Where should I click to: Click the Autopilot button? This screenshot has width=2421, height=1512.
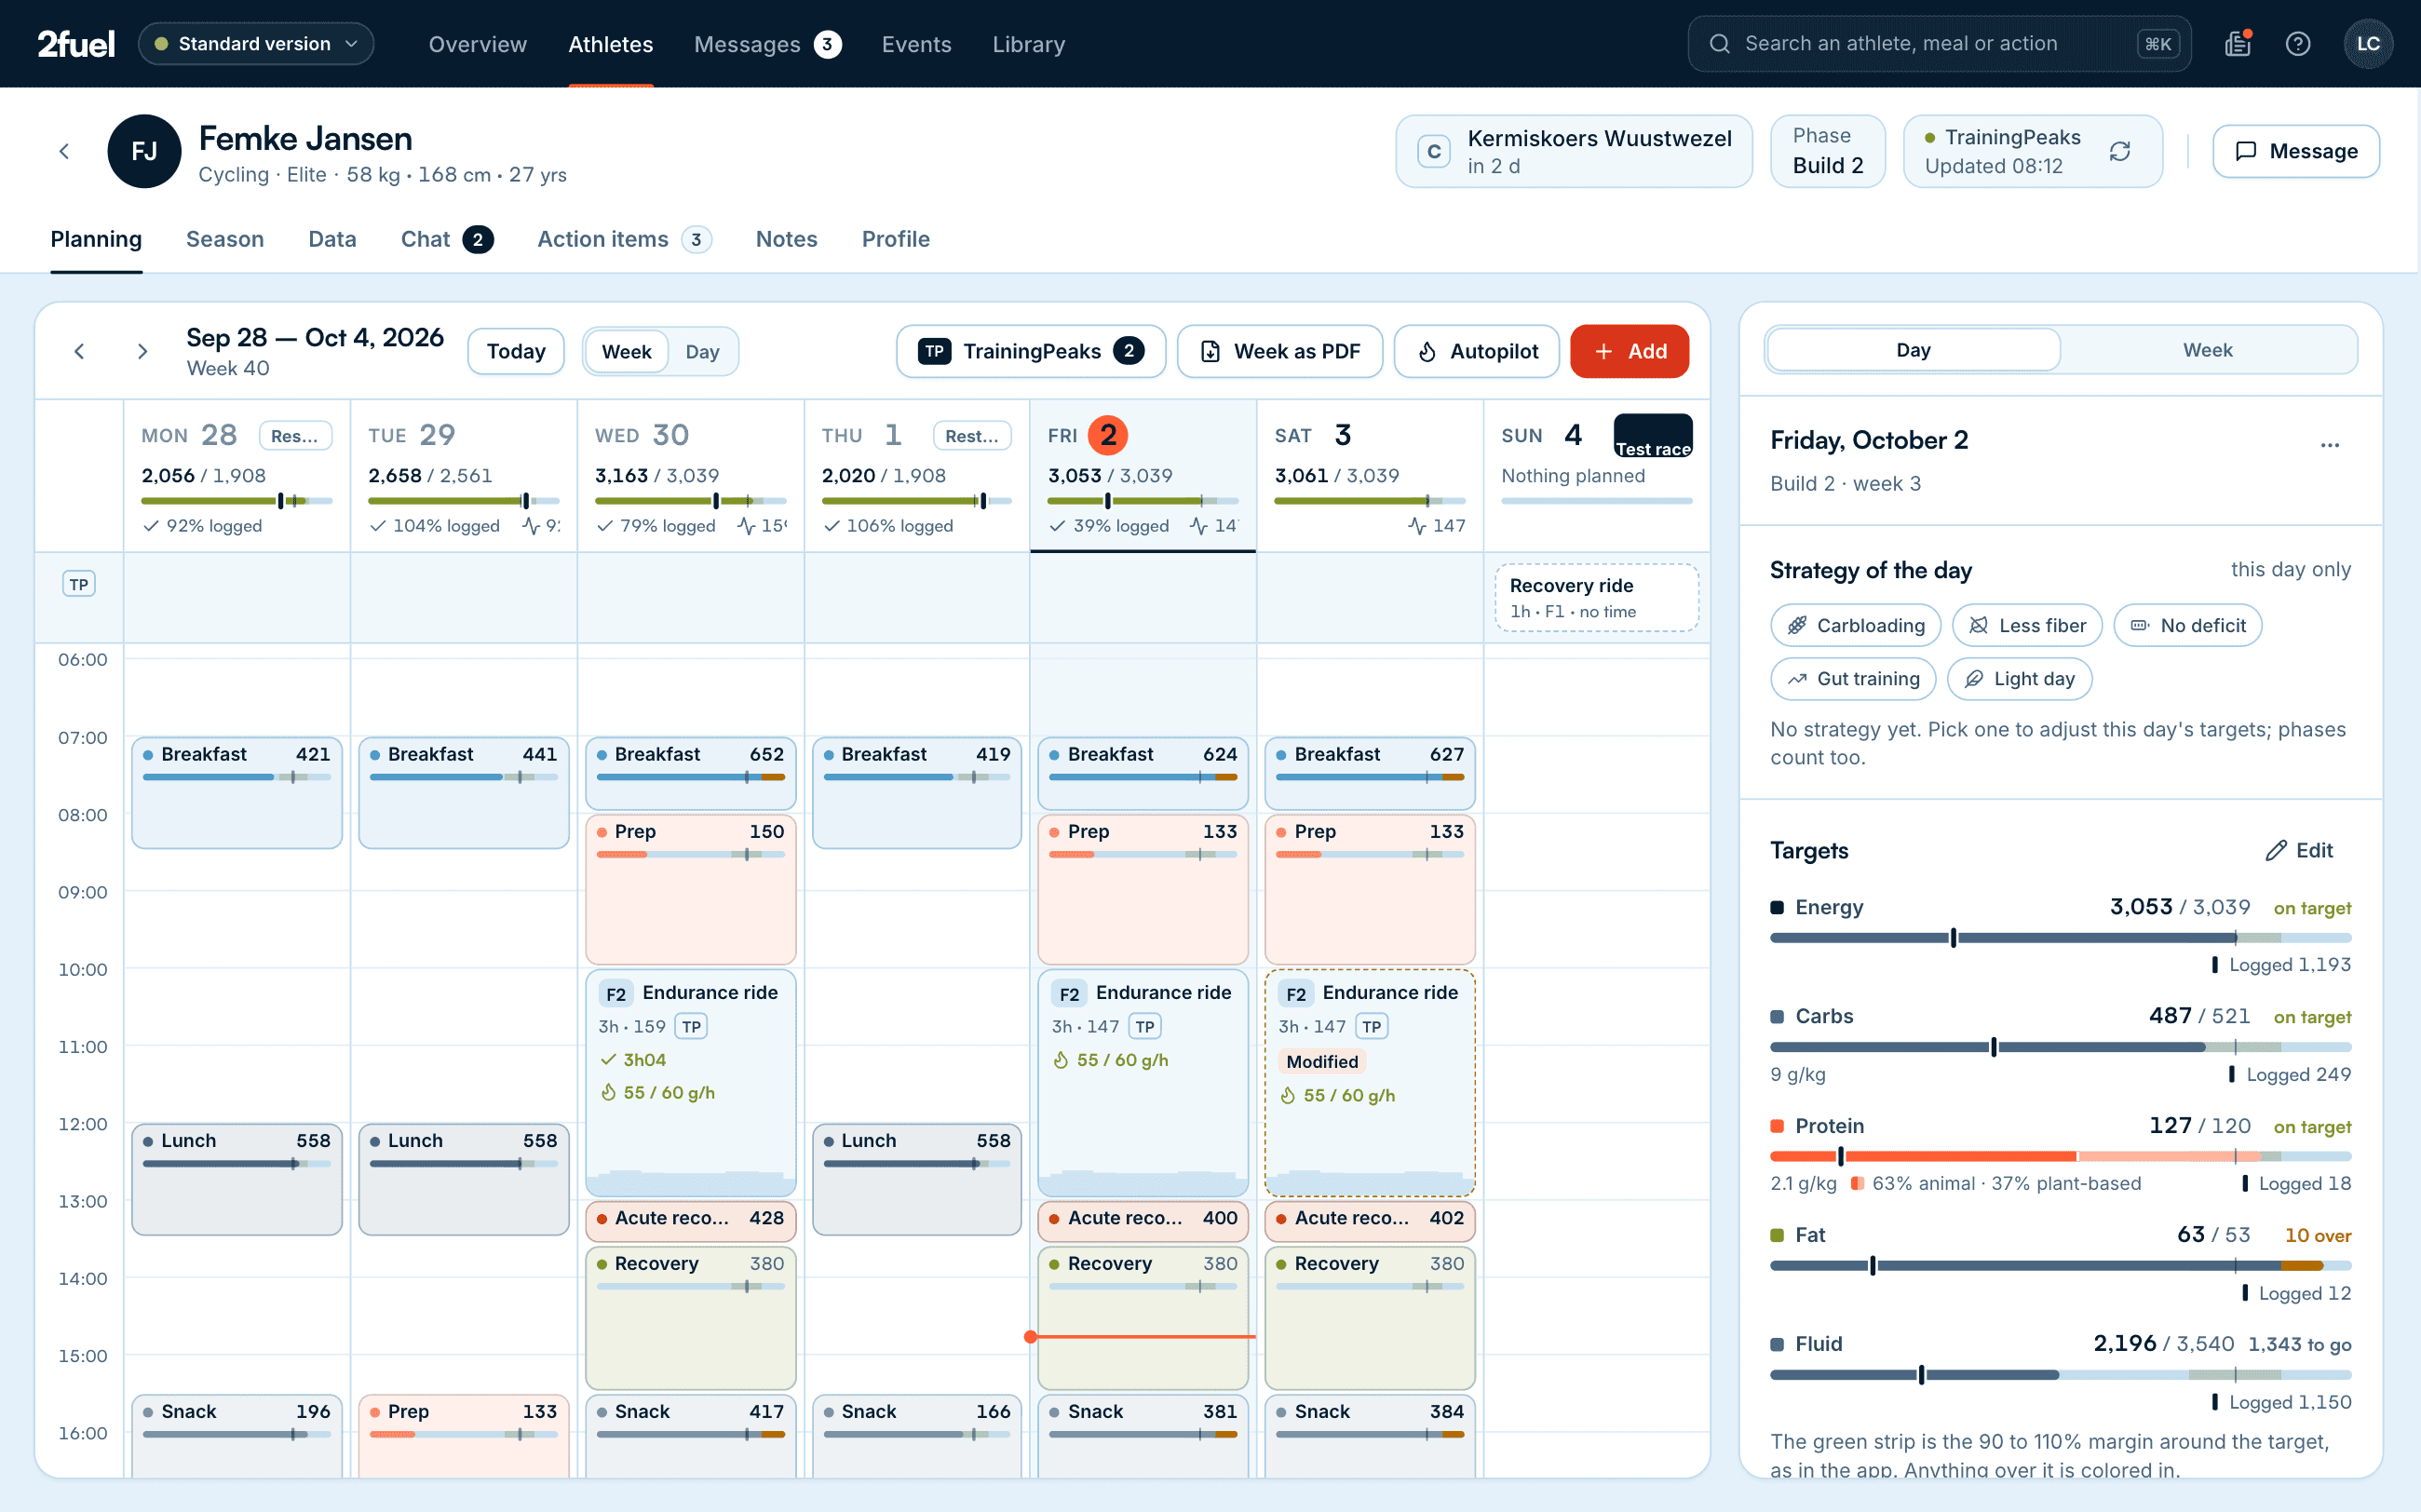point(1476,351)
